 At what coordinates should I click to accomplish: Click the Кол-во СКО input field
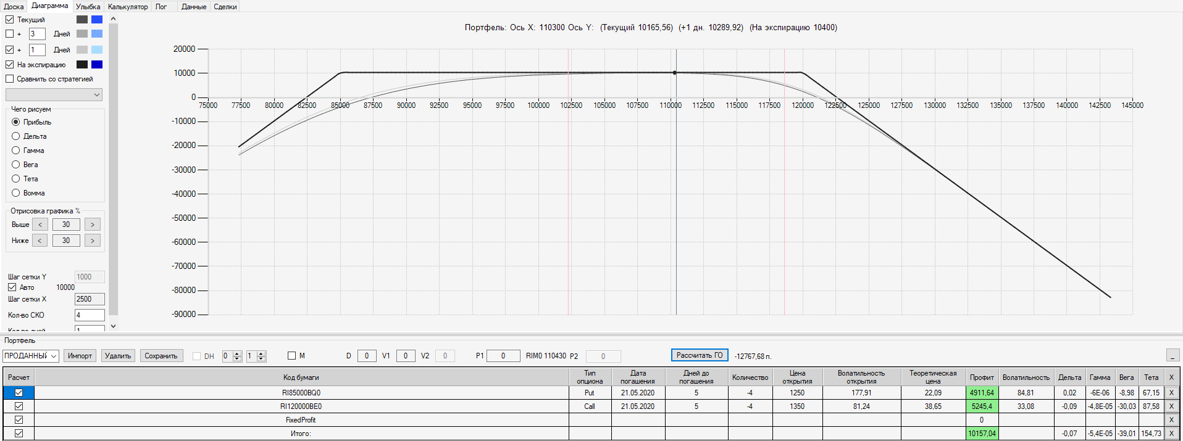pyautogui.click(x=90, y=315)
